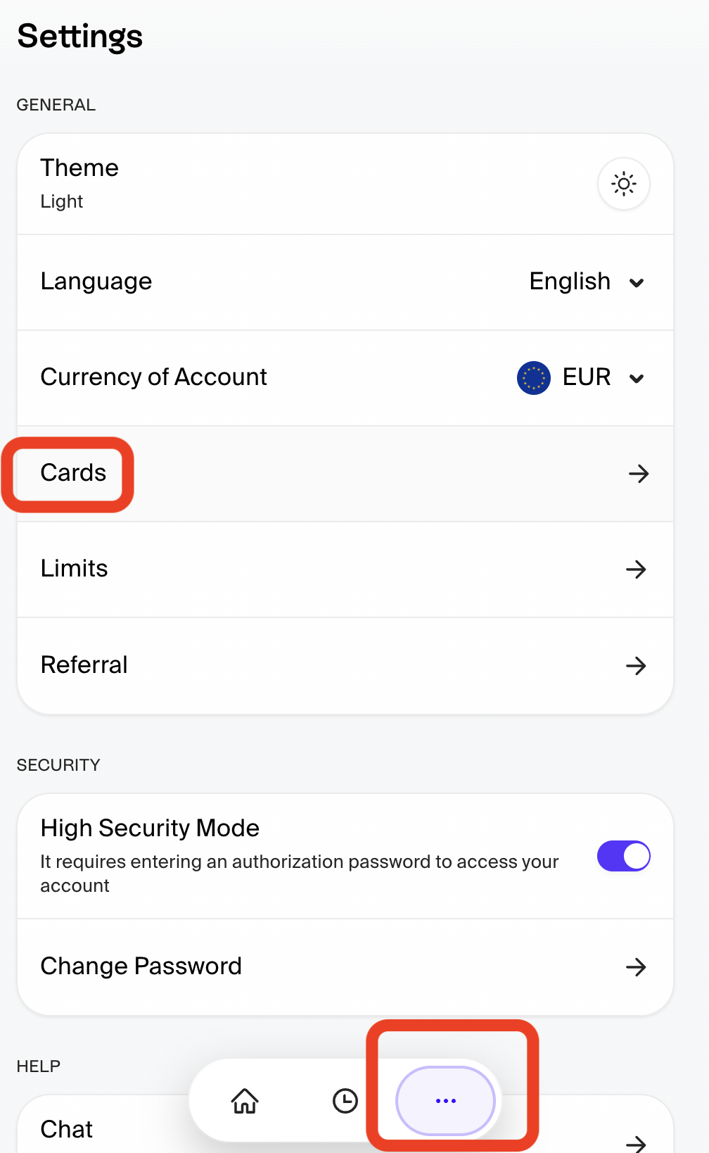Open the clock history icon in bottom bar
Screen dimensions: 709x1153
click(x=345, y=1101)
